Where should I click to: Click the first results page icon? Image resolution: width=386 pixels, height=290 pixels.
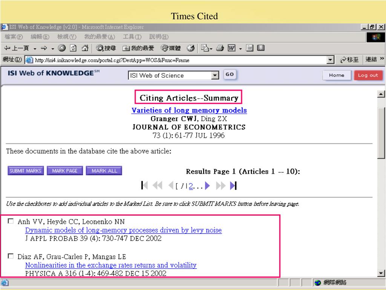click(144, 185)
